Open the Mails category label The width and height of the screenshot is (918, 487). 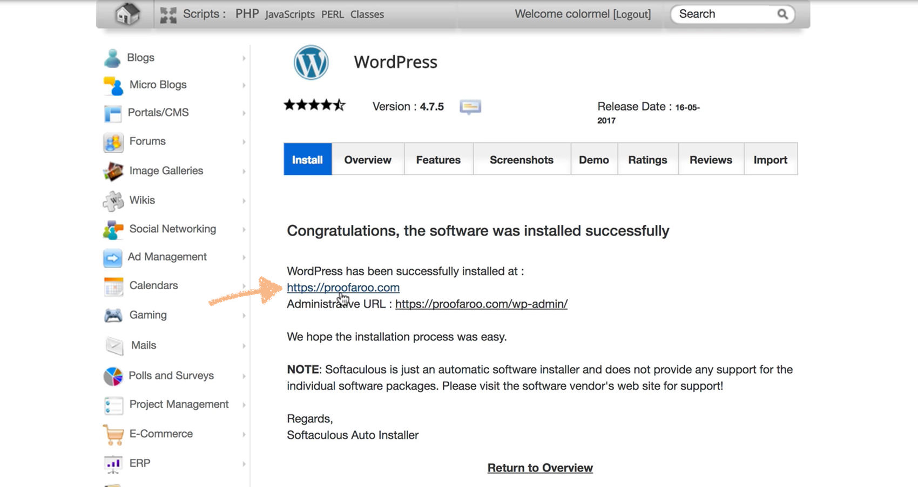[144, 345]
